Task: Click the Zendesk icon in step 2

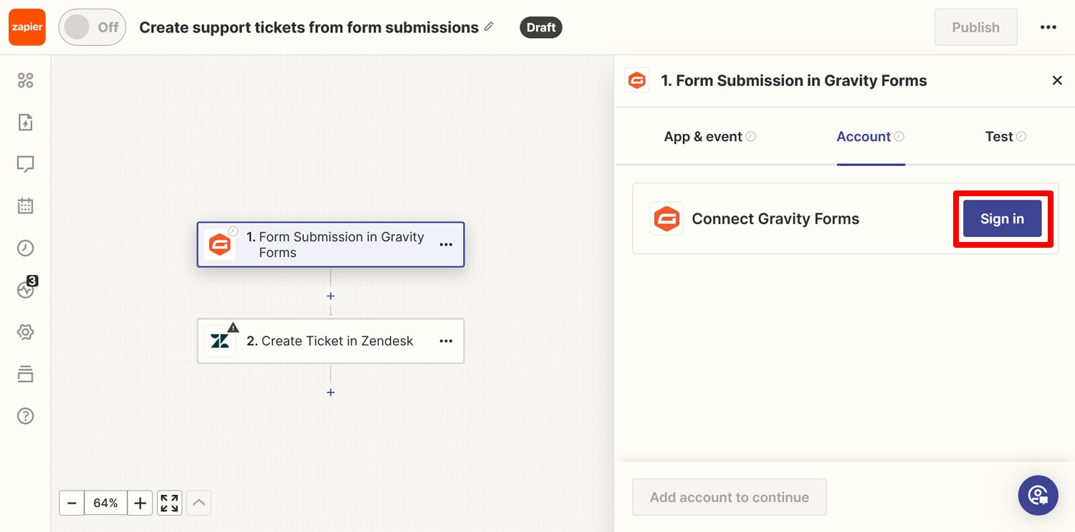Action: point(220,342)
